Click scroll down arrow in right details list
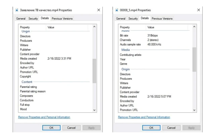The height and width of the screenshot is (139, 215). click(194, 110)
